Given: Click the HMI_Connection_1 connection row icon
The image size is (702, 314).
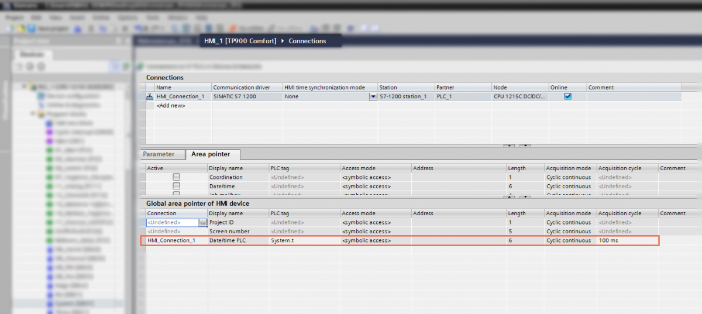Looking at the screenshot, I should (x=150, y=96).
